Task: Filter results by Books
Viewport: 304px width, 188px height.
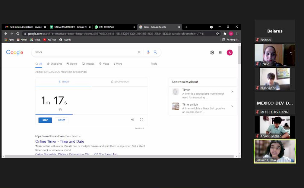Action: (72, 64)
